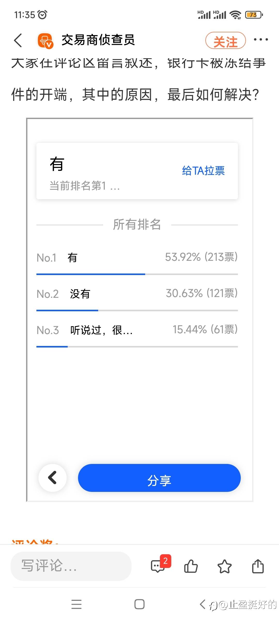Tap the share icon in the bottom bar
This screenshot has width=279, height=621.
click(258, 566)
